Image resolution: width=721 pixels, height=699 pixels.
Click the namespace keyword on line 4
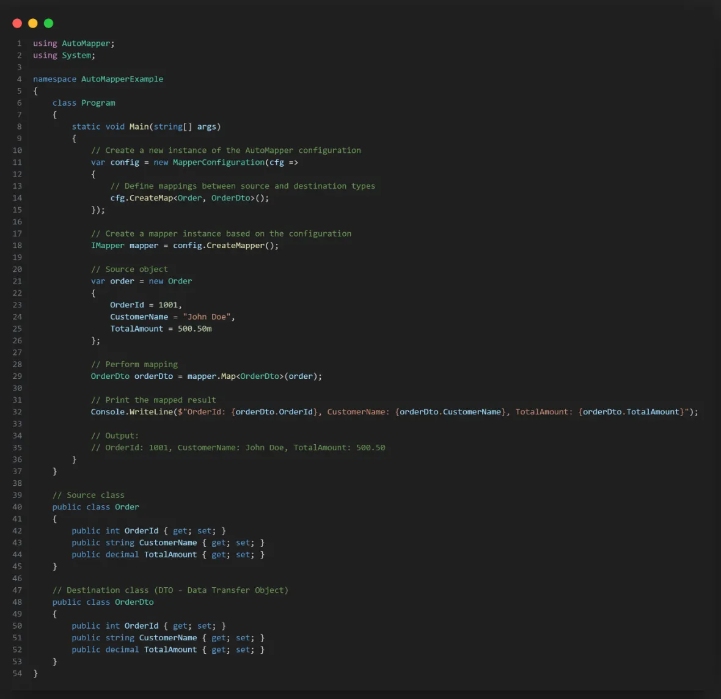pos(54,79)
